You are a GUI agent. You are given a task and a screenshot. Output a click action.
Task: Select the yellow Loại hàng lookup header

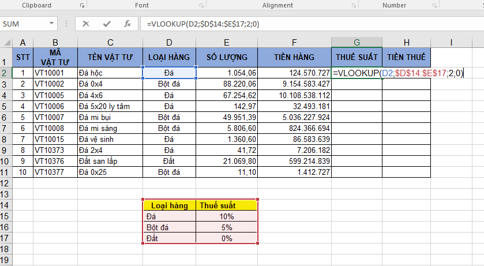coord(170,205)
